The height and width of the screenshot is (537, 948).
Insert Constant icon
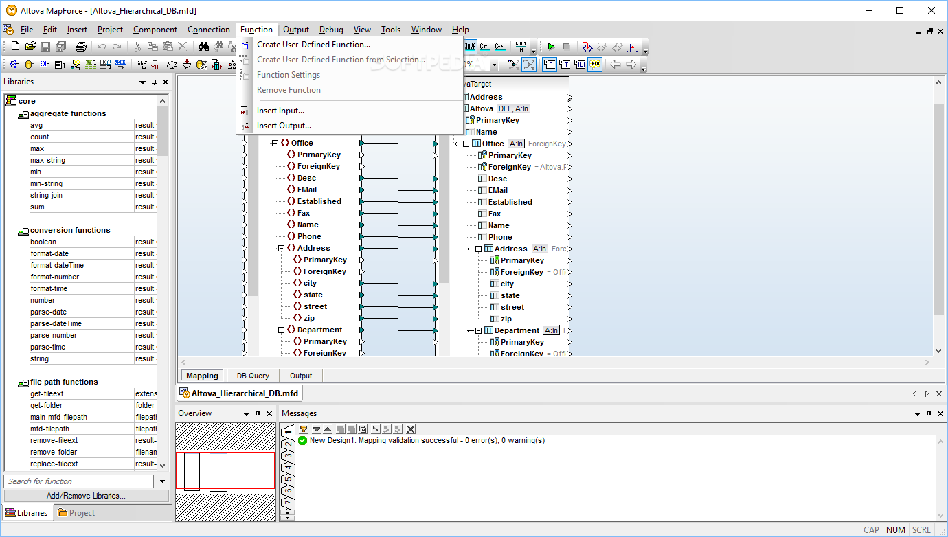pyautogui.click(x=142, y=65)
